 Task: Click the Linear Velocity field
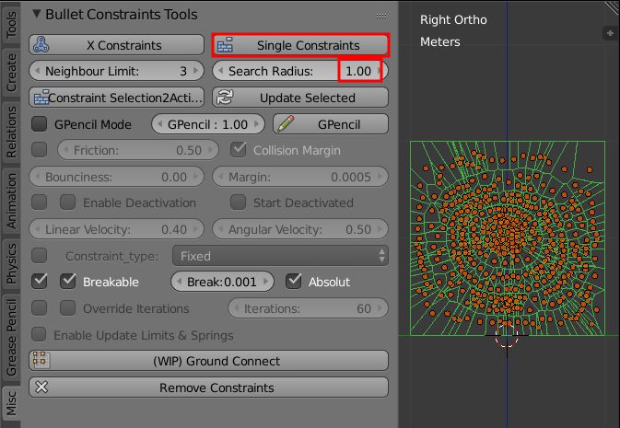coord(116,229)
